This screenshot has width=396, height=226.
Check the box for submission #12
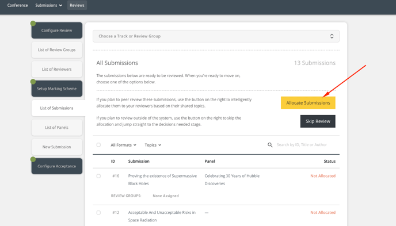(x=98, y=213)
